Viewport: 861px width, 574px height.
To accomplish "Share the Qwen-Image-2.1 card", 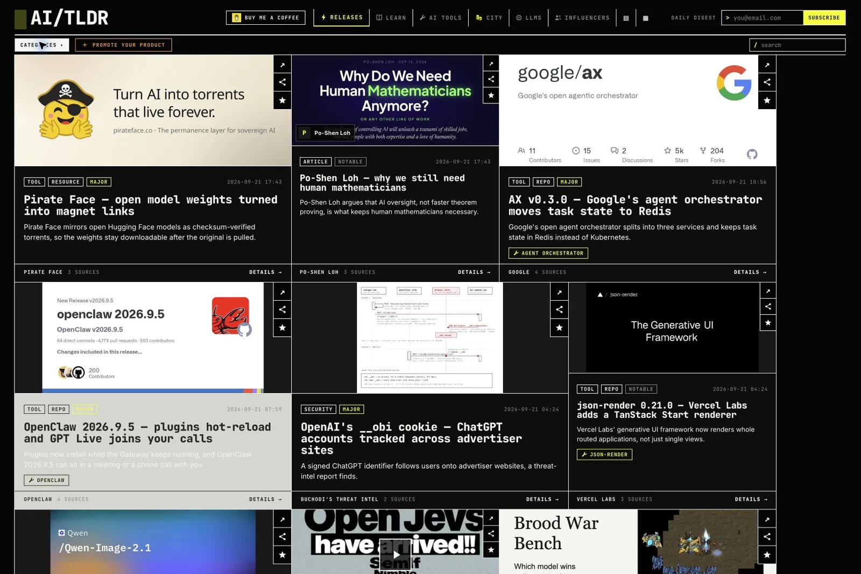I will (x=283, y=536).
